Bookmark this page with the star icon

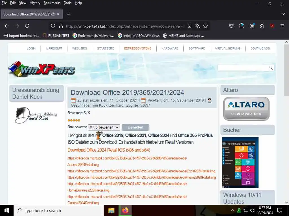coord(205,26)
